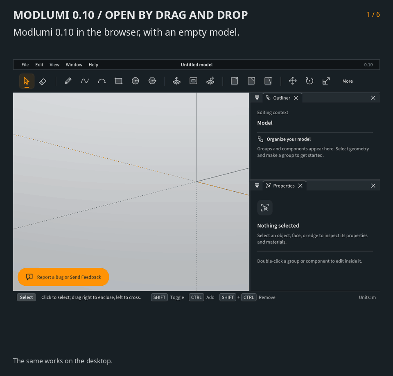Select the Polygon tool
This screenshot has width=393, height=376.
[x=152, y=81]
